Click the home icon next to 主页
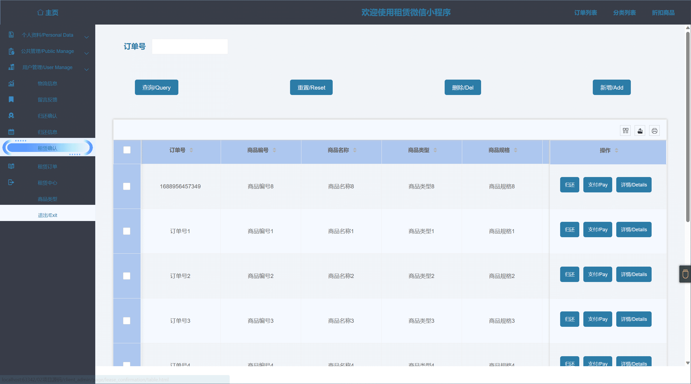This screenshot has height=384, width=691. coord(40,12)
